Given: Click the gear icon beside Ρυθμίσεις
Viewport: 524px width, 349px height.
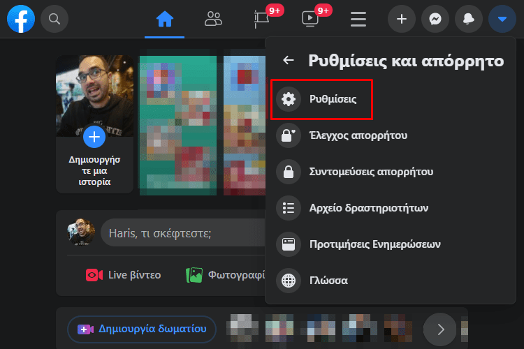Looking at the screenshot, I should pos(289,99).
